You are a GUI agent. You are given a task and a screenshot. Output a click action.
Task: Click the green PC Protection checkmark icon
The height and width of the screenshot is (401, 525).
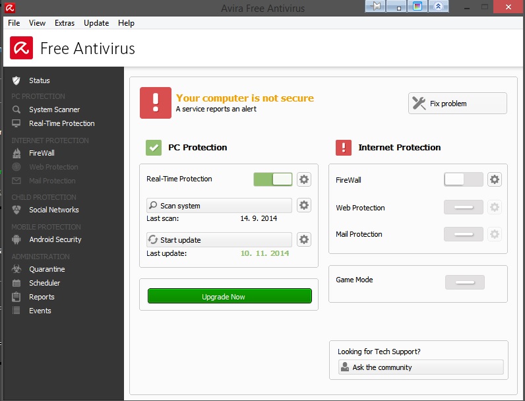click(154, 148)
